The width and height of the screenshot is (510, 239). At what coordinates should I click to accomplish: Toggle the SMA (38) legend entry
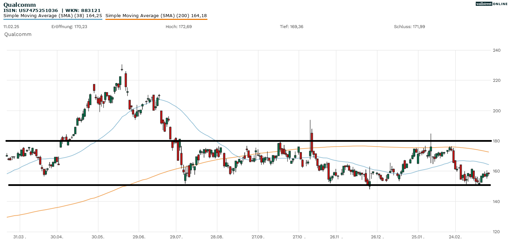coord(53,16)
